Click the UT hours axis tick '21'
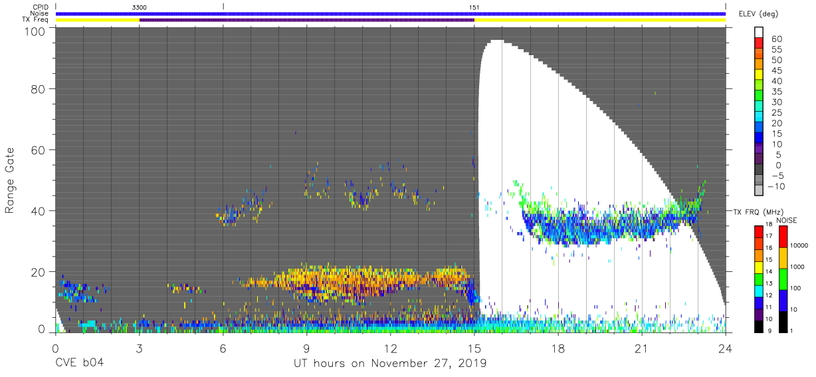Viewport: 816px width, 377px height. tap(641, 348)
